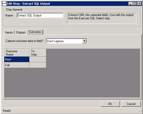
Task: Minimize the Edit Step window
Action: coord(130,4)
